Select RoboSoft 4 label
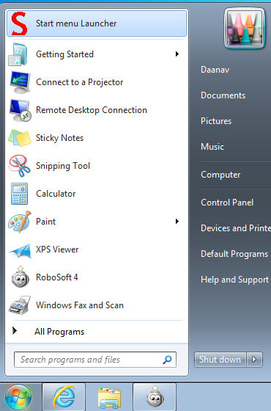 point(57,277)
